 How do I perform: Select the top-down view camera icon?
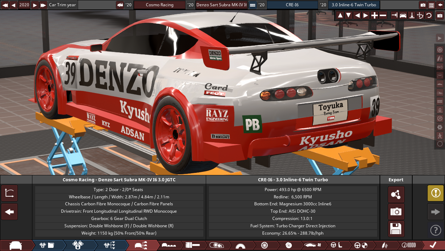tap(412, 15)
